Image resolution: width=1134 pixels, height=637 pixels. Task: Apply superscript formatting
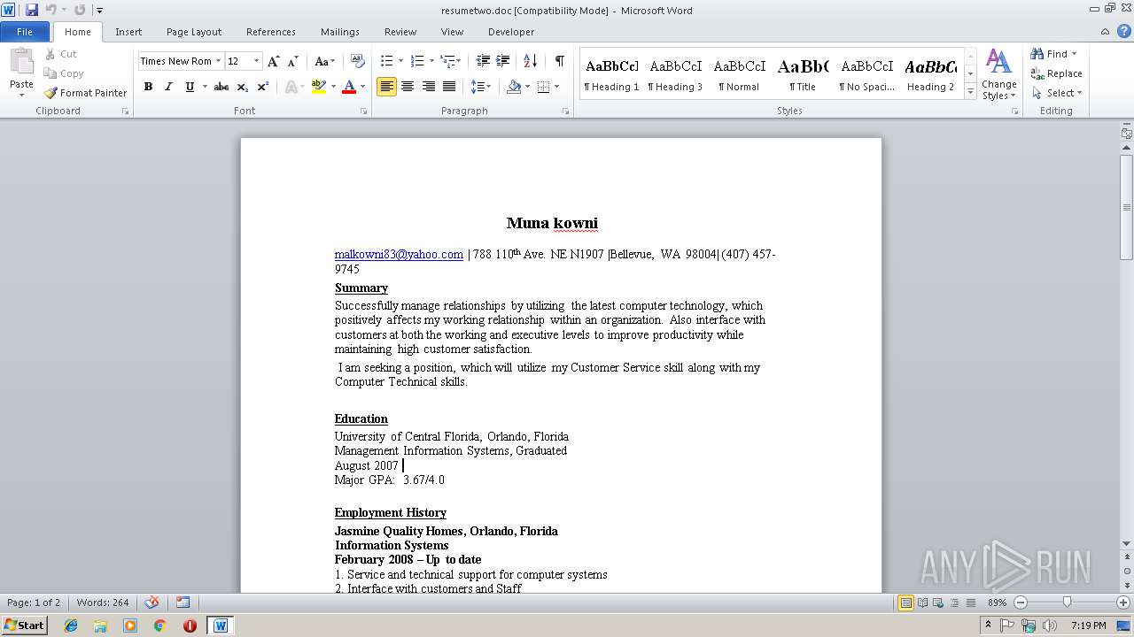[263, 87]
